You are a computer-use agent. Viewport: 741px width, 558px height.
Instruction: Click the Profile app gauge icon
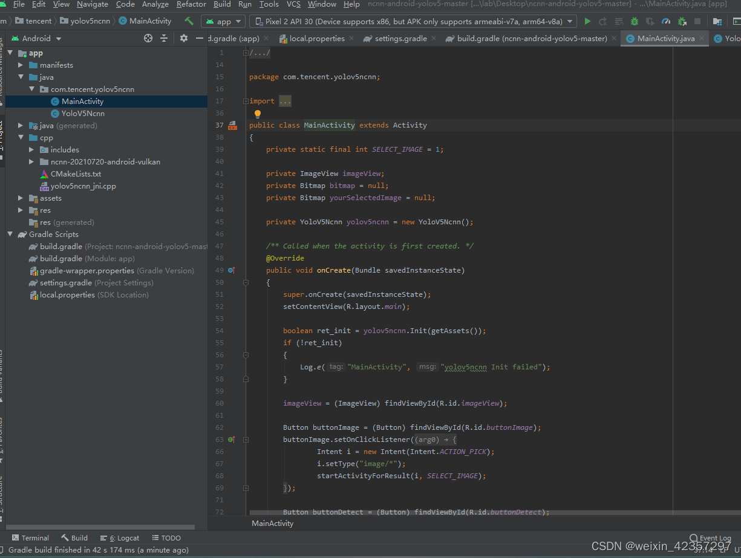coord(666,21)
